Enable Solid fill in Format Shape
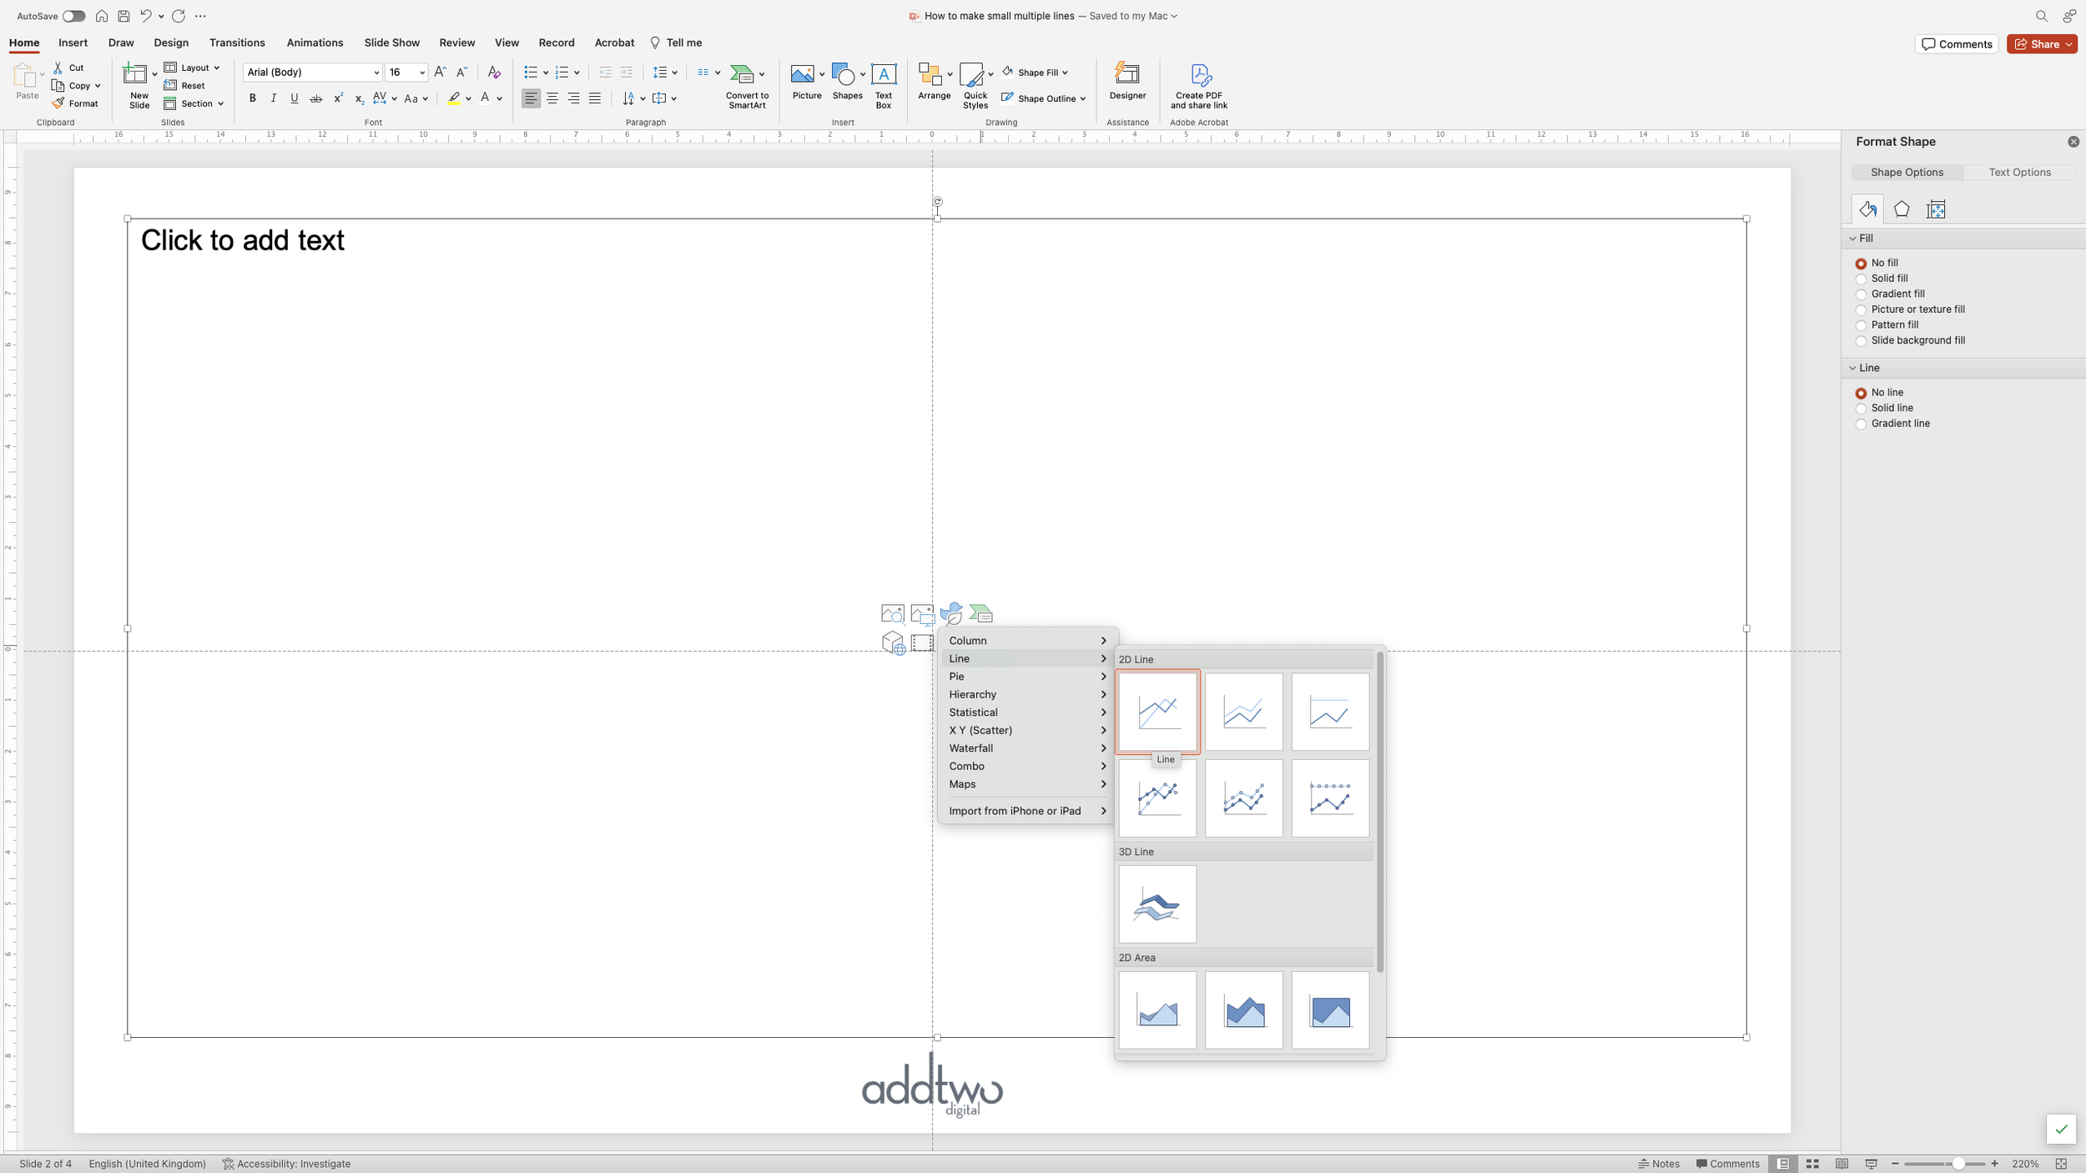The height and width of the screenshot is (1173, 2086). coord(1862,278)
